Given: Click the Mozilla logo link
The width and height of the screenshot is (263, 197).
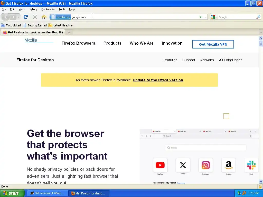Looking at the screenshot, I should tap(39, 40).
